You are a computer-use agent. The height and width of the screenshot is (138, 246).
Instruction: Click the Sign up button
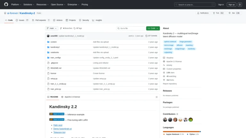[231, 4]
